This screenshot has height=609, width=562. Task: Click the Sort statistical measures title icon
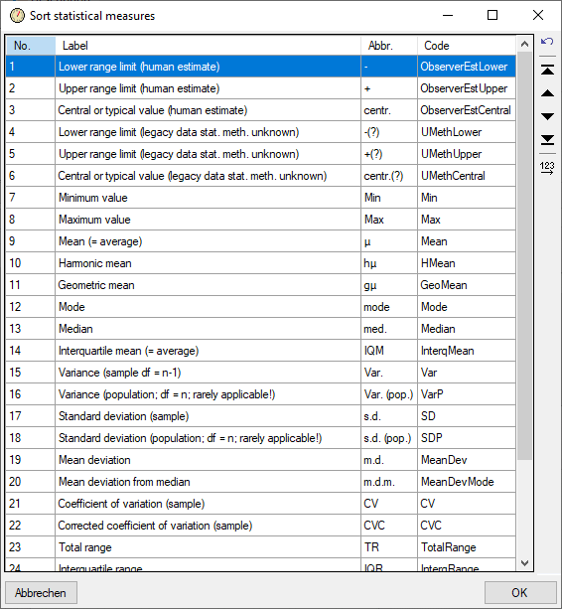[17, 16]
